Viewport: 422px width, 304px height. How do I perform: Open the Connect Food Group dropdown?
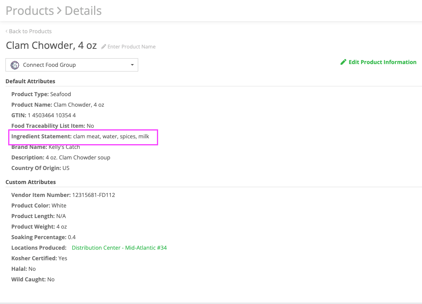click(72, 65)
